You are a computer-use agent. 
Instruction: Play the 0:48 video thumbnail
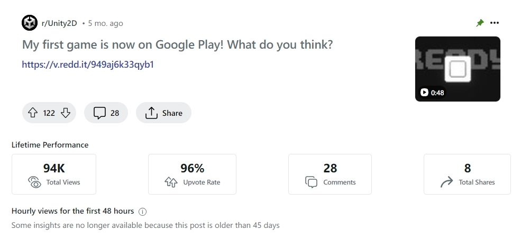click(x=458, y=69)
